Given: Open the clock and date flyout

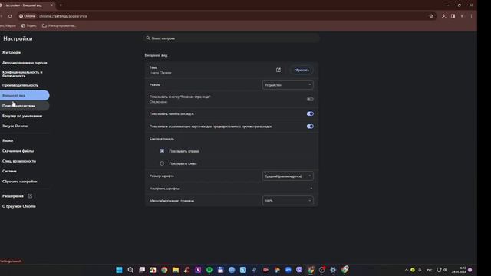Looking at the screenshot, I should click(459, 270).
